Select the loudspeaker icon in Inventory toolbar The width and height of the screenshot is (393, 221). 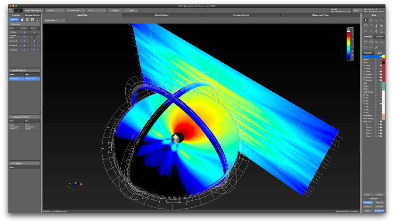pos(32,20)
